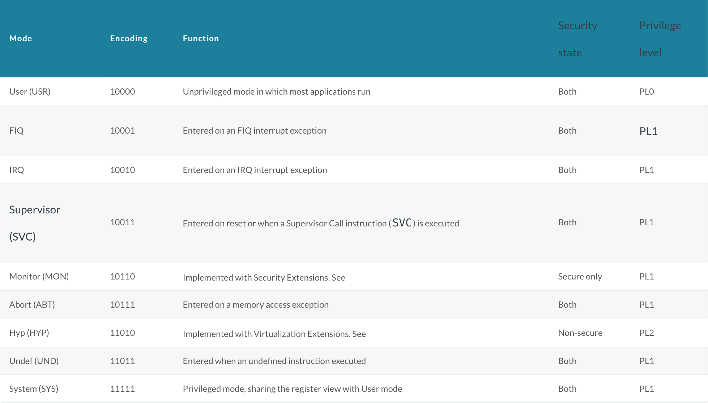This screenshot has height=403, width=708.
Task: Click the Security state column header
Action: point(577,39)
